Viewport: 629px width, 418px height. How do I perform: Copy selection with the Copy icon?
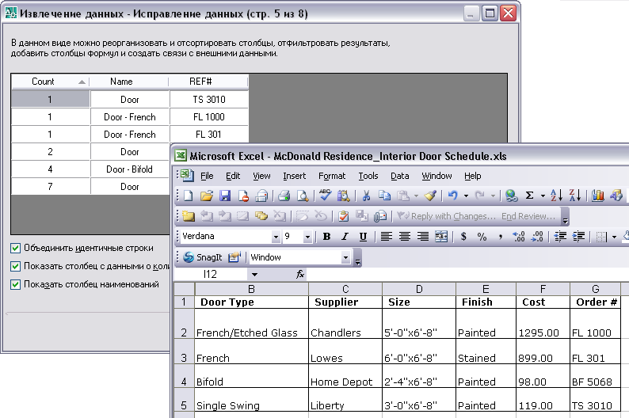[384, 196]
